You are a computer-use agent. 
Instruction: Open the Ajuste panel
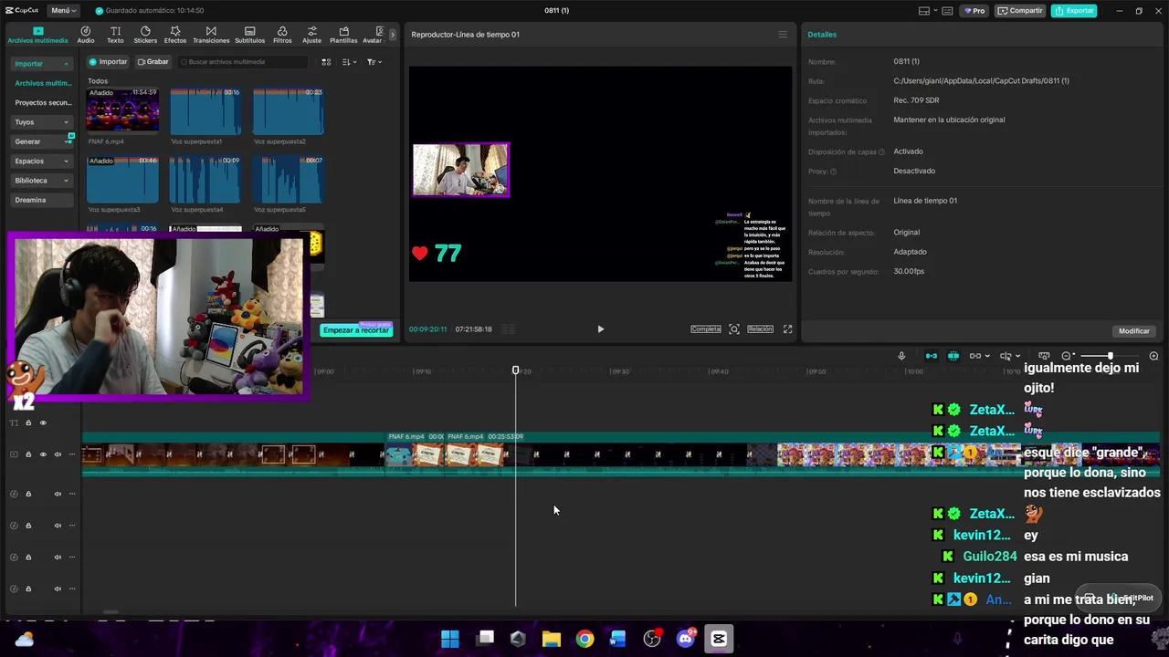point(311,35)
